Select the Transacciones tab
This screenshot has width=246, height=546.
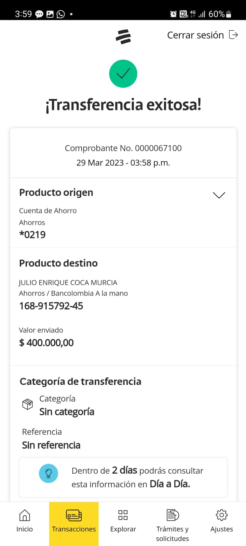pos(74,523)
